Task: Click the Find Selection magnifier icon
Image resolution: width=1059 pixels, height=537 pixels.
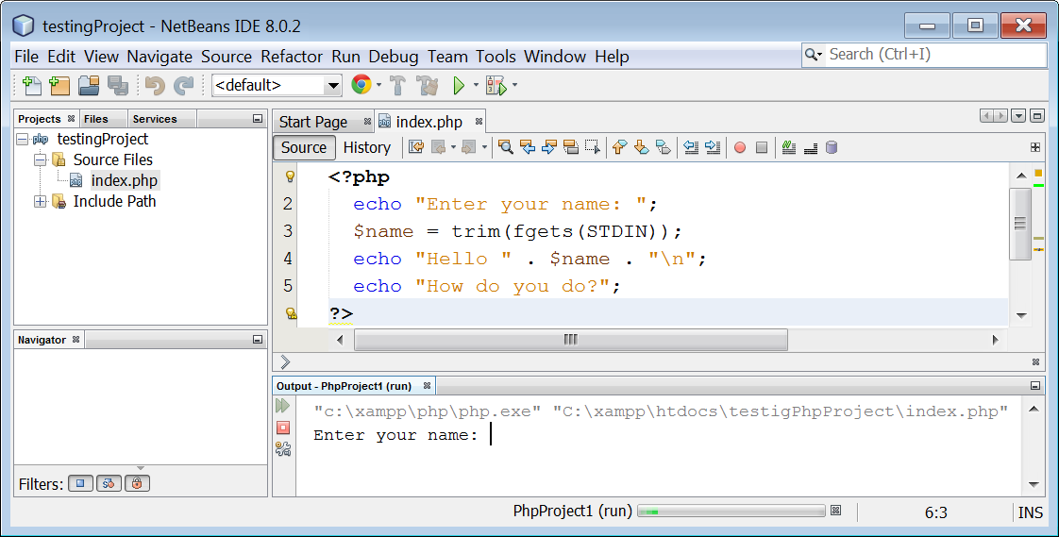Action: [505, 147]
